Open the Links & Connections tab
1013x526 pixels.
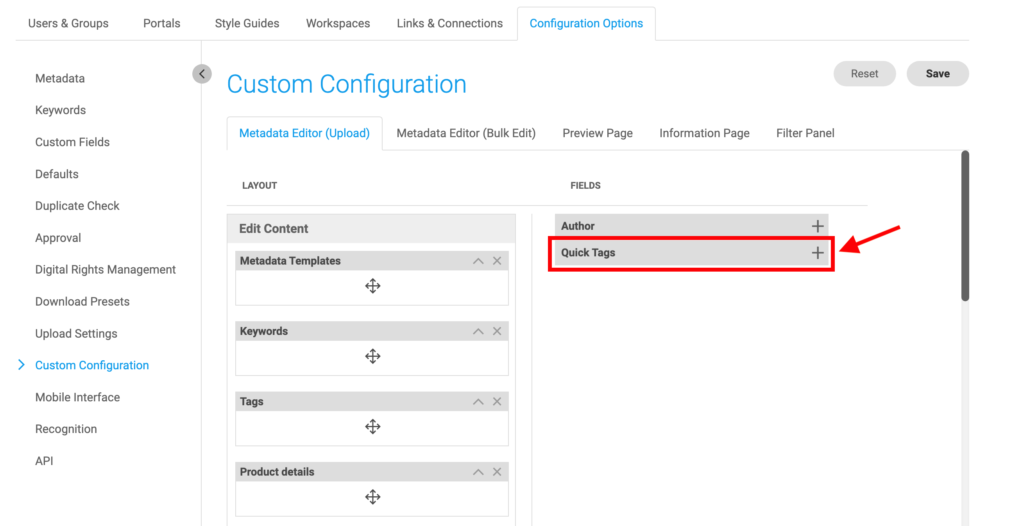coord(450,23)
